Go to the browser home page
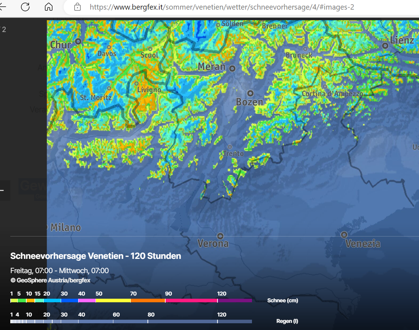 click(48, 7)
